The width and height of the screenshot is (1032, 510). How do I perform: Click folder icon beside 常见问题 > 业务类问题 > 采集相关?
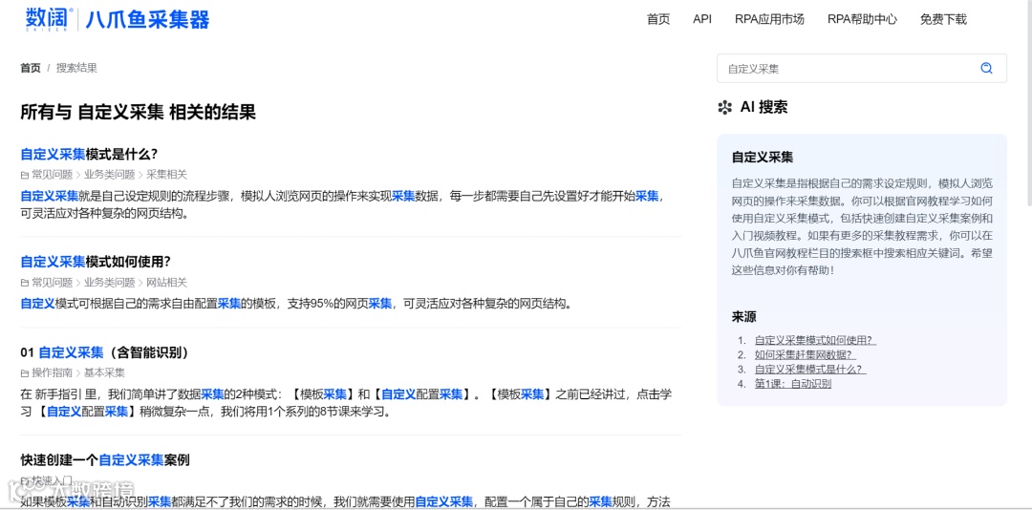pos(25,175)
